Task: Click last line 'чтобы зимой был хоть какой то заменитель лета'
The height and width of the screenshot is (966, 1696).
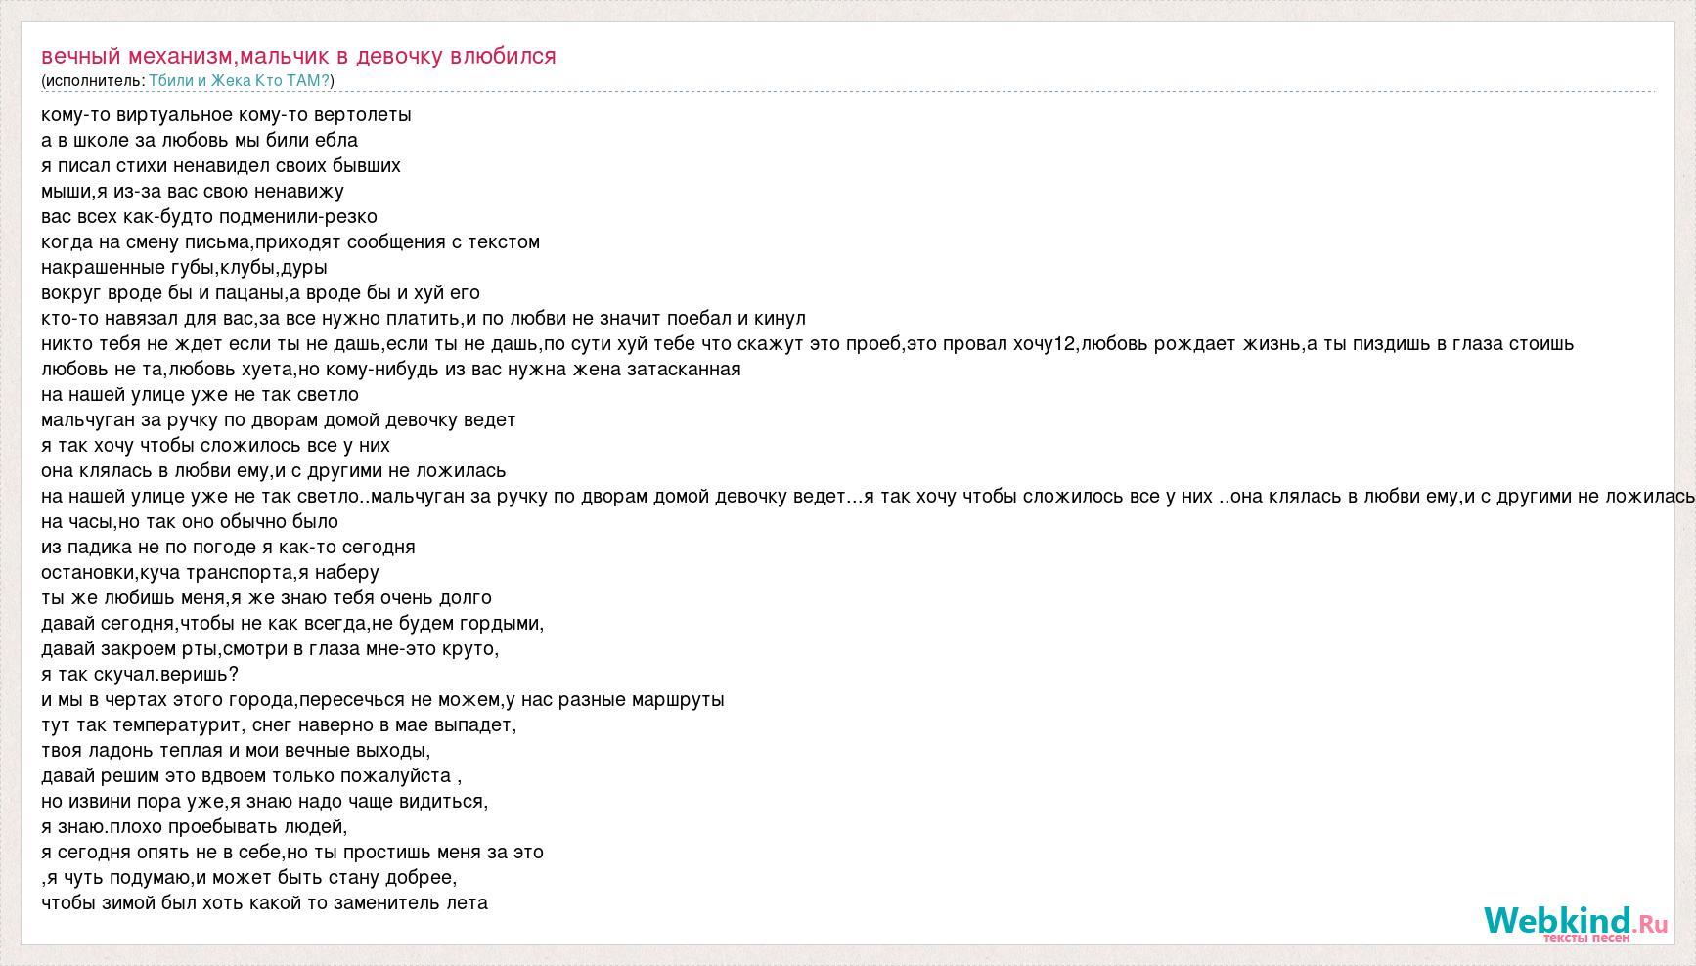Action: 265,902
